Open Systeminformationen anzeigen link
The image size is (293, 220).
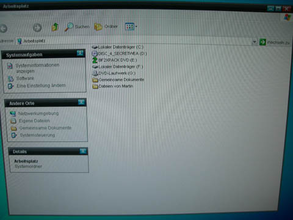click(x=37, y=68)
